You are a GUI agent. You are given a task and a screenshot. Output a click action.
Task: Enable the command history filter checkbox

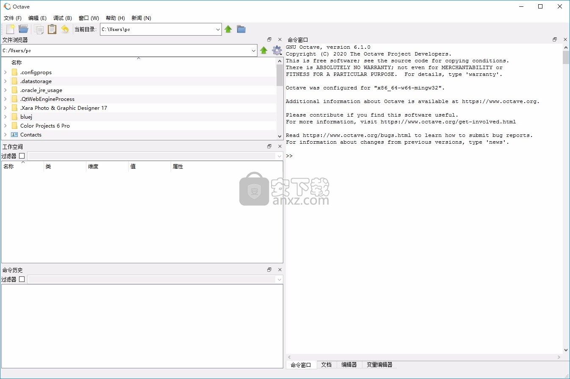(22, 279)
